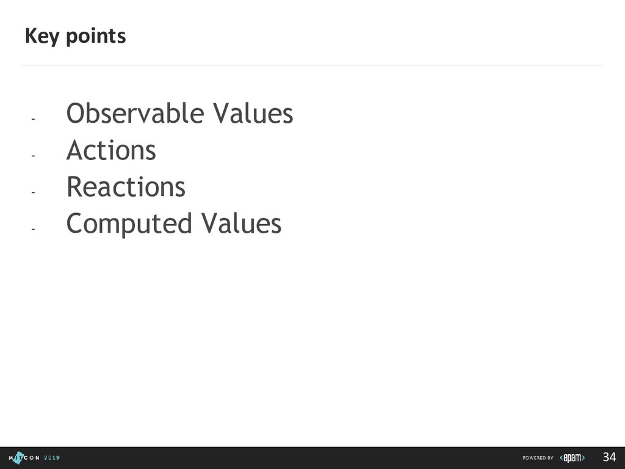Select the dash bullet before Reactions

(34, 192)
